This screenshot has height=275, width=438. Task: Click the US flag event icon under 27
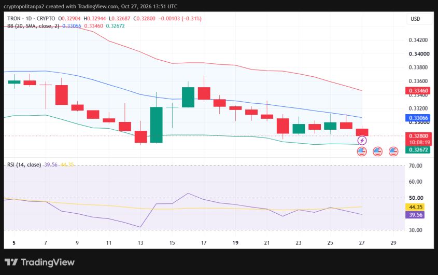pos(362,152)
